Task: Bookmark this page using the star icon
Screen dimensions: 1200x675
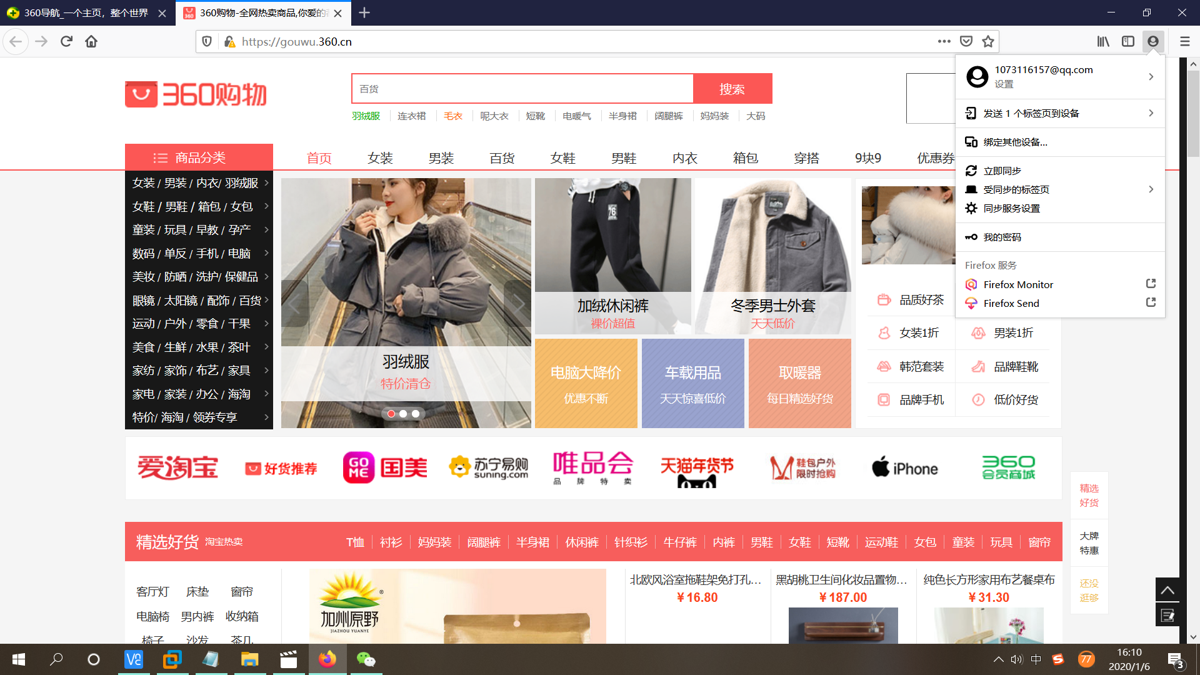Action: 988,41
